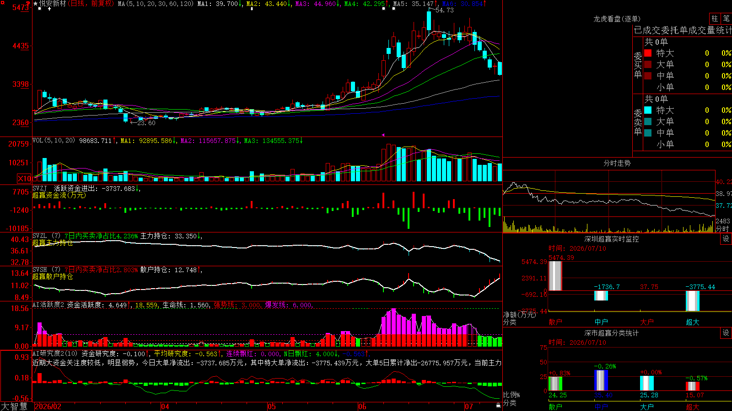The image size is (732, 411).
Task: Open 设 settings for 深圳超赢实时监控
Action: coord(726,239)
